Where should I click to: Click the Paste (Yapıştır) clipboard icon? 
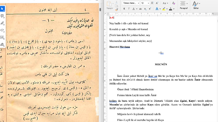click(x=109, y=4)
